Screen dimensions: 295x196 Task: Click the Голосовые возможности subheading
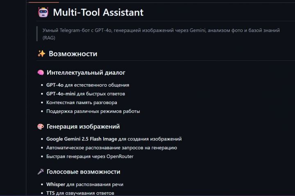point(83,172)
